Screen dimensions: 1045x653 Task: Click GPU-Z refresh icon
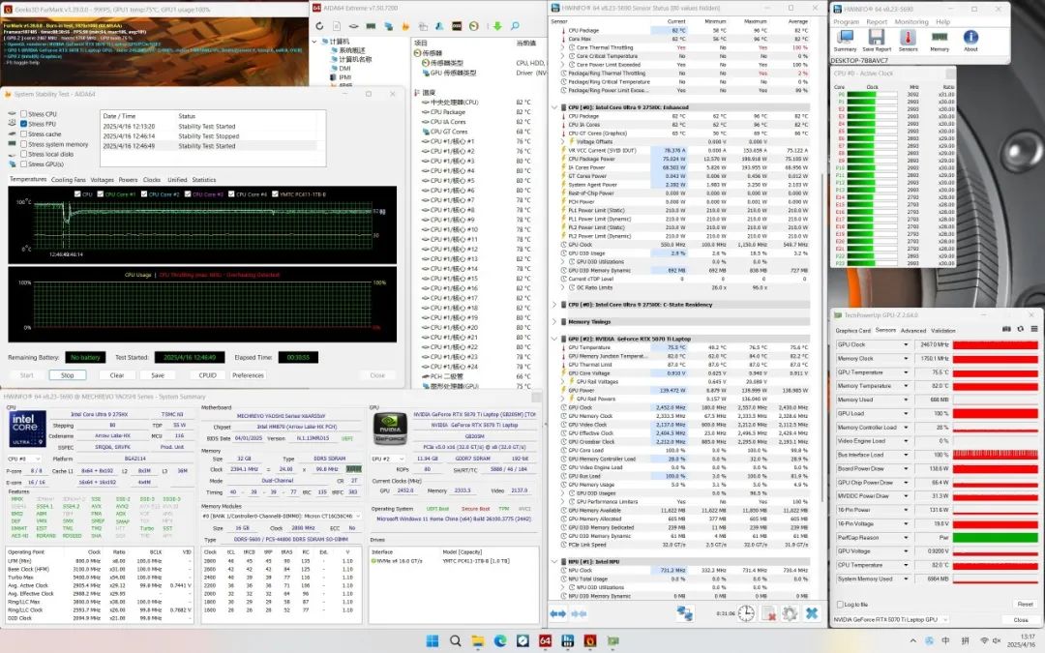tap(1021, 329)
